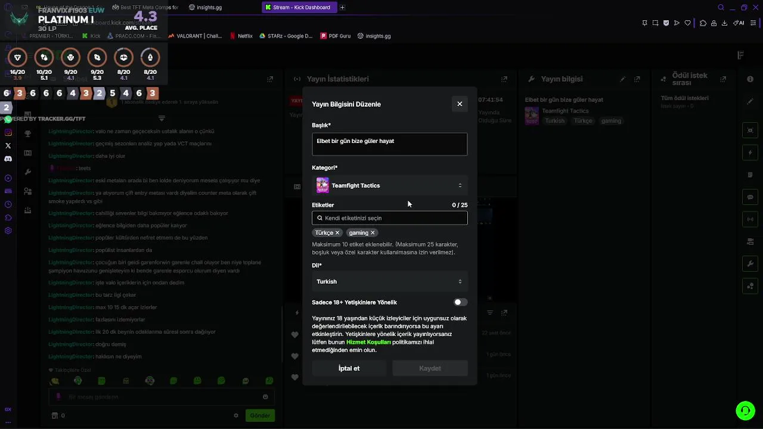Click the wrench icon in right sidebar
This screenshot has width=763, height=429.
click(x=750, y=264)
